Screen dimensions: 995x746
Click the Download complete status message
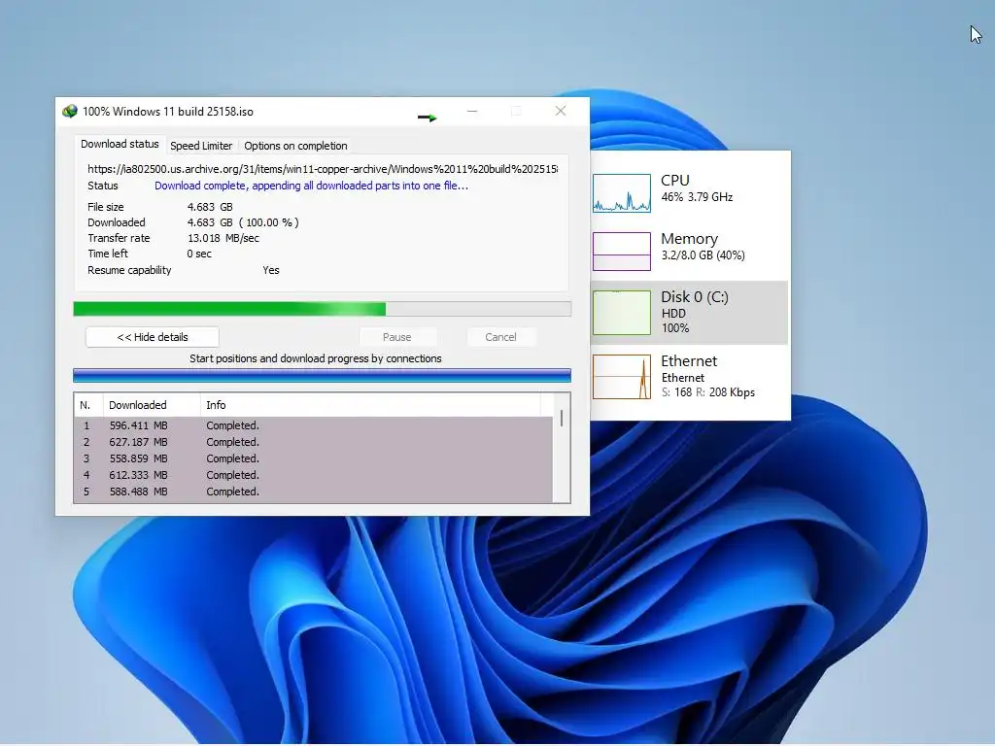coord(311,186)
